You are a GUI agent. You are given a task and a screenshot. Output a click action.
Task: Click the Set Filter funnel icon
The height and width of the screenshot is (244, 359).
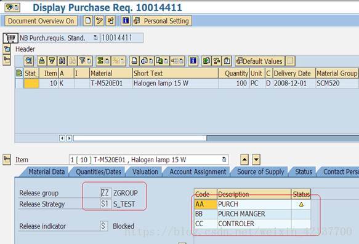pos(82,61)
